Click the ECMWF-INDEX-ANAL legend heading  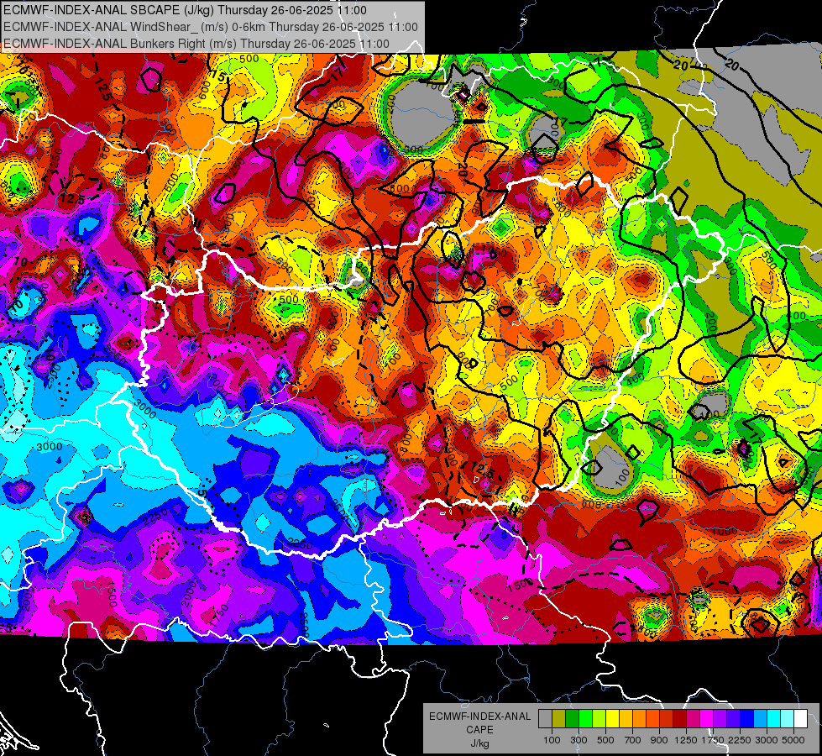coord(479,717)
